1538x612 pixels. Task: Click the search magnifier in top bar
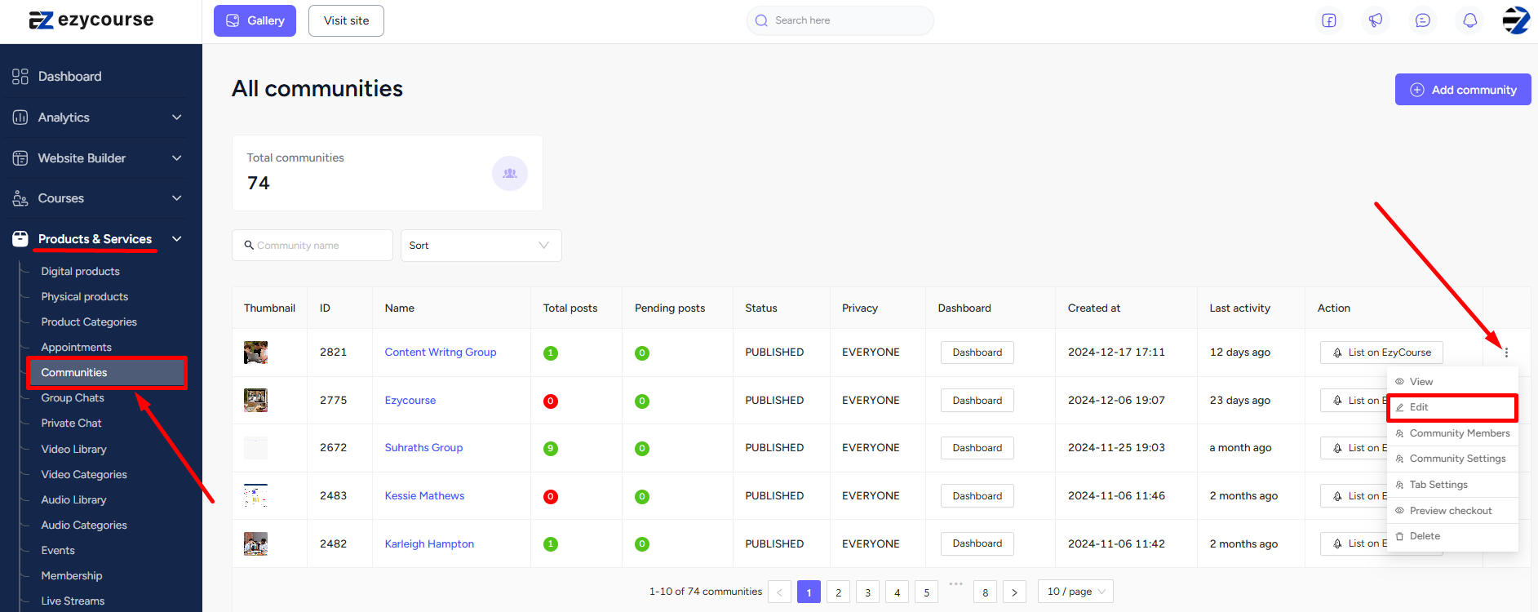tap(761, 20)
